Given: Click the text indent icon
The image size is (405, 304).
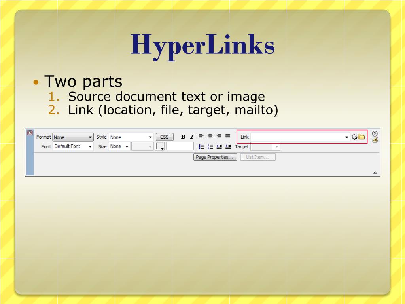Looking at the screenshot, I should coord(228,147).
